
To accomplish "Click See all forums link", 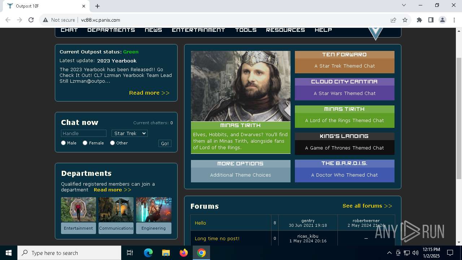I will (x=367, y=206).
